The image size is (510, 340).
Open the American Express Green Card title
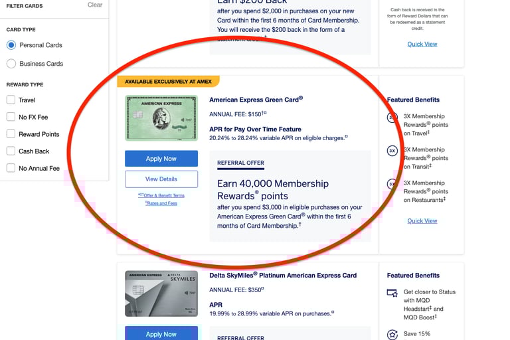(x=256, y=100)
